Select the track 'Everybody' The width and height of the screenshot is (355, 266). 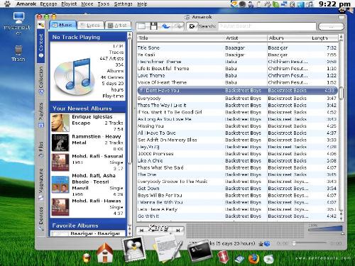click(237, 98)
